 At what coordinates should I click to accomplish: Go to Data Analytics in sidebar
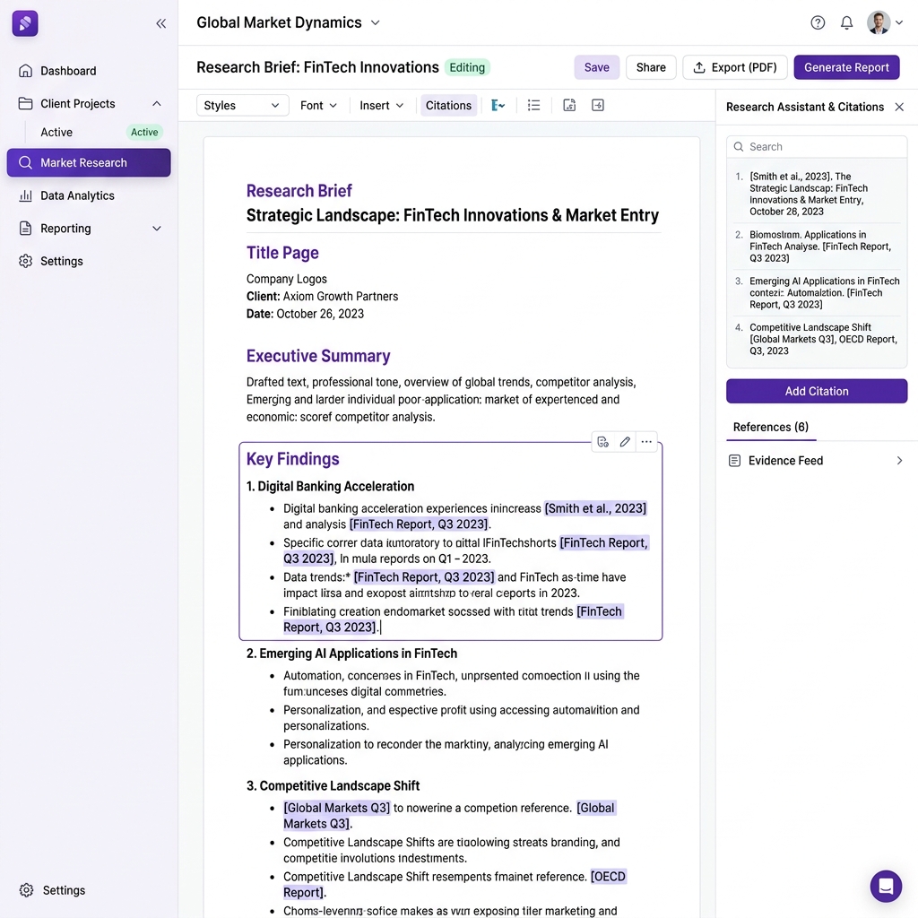click(89, 195)
